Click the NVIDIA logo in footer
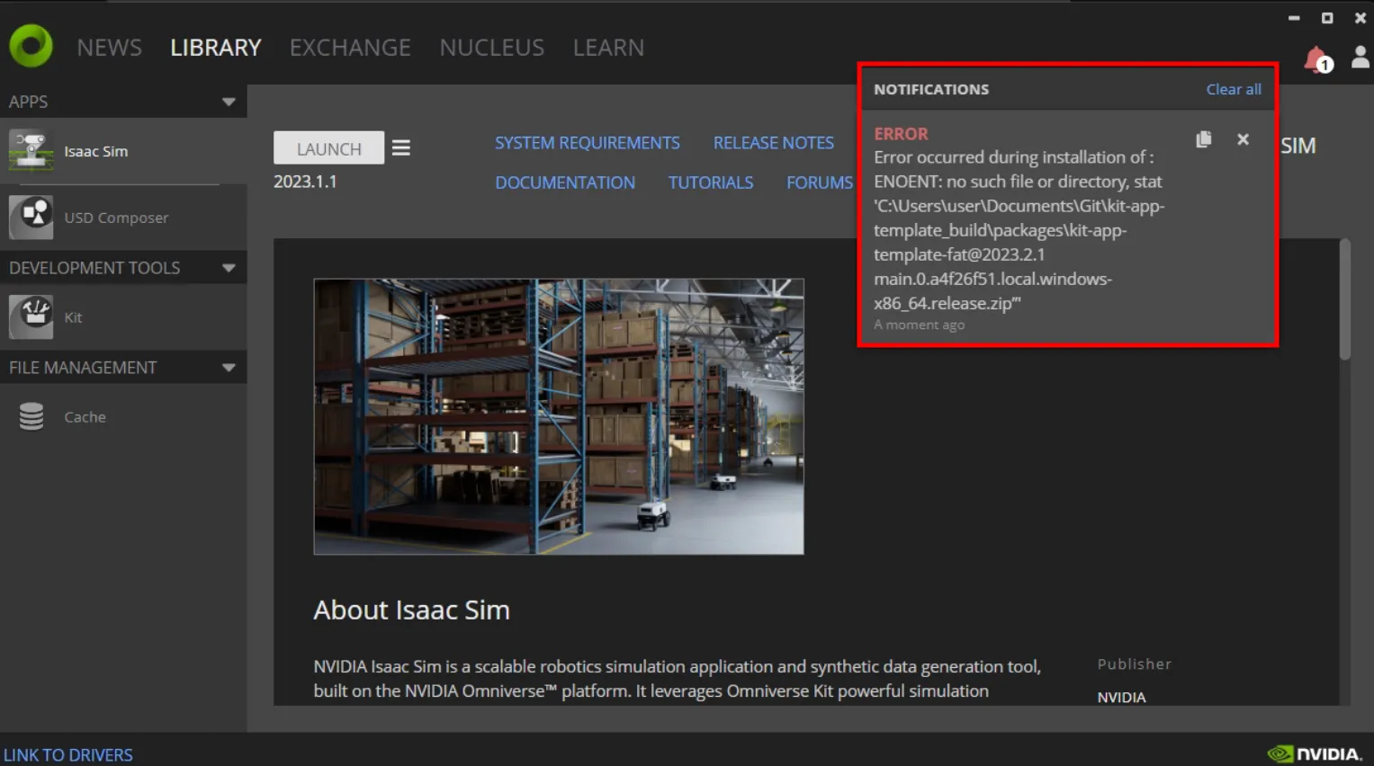This screenshot has height=766, width=1374. click(1315, 753)
